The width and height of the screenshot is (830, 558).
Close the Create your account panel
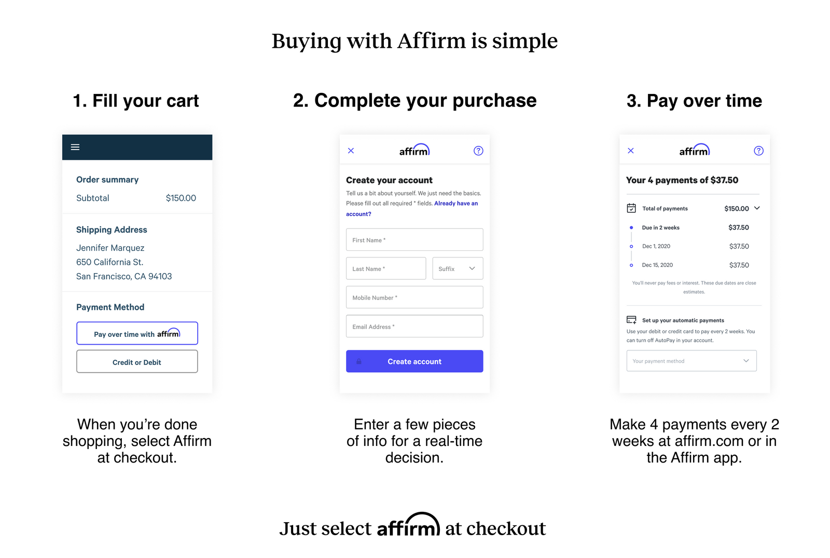coord(351,151)
